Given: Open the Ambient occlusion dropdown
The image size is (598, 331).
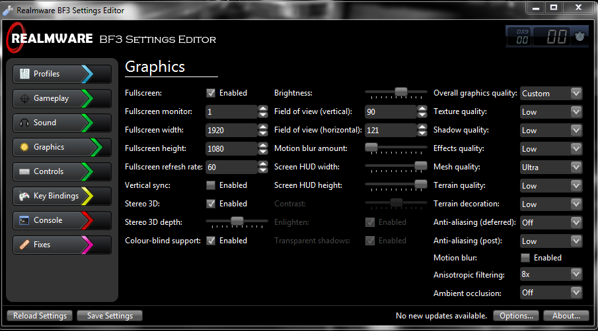Looking at the screenshot, I should point(551,293).
